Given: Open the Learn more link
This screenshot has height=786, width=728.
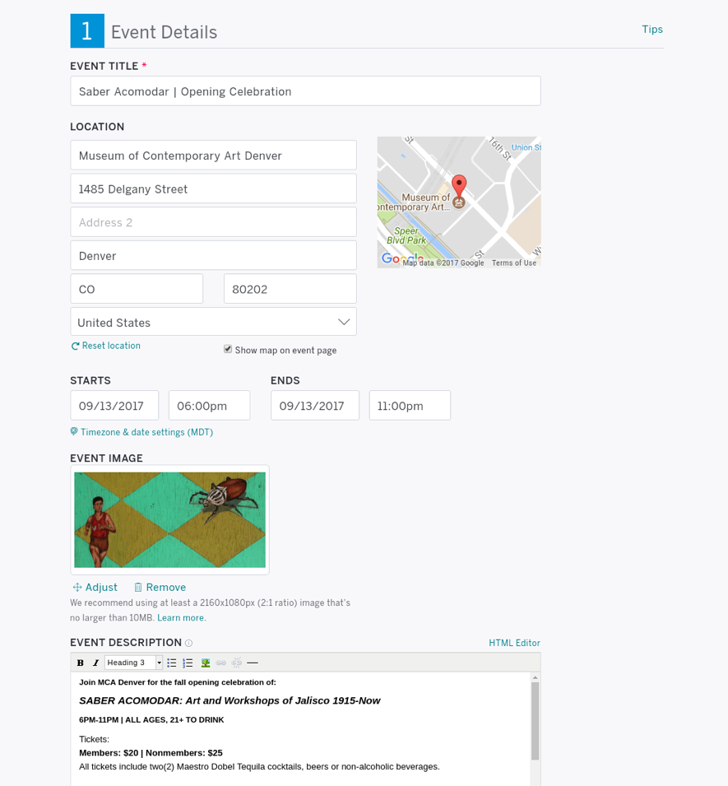Looking at the screenshot, I should 180,617.
